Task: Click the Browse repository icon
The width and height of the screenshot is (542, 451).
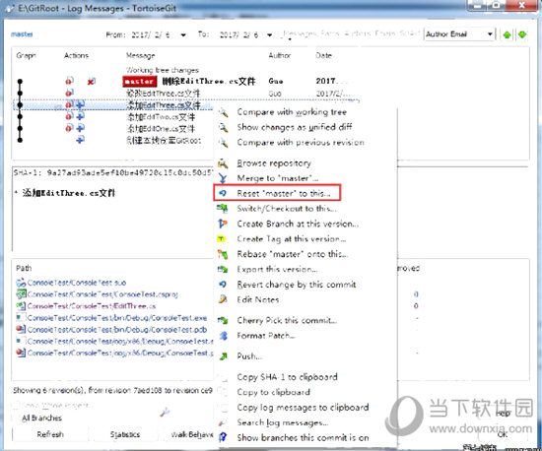Action: click(x=224, y=163)
